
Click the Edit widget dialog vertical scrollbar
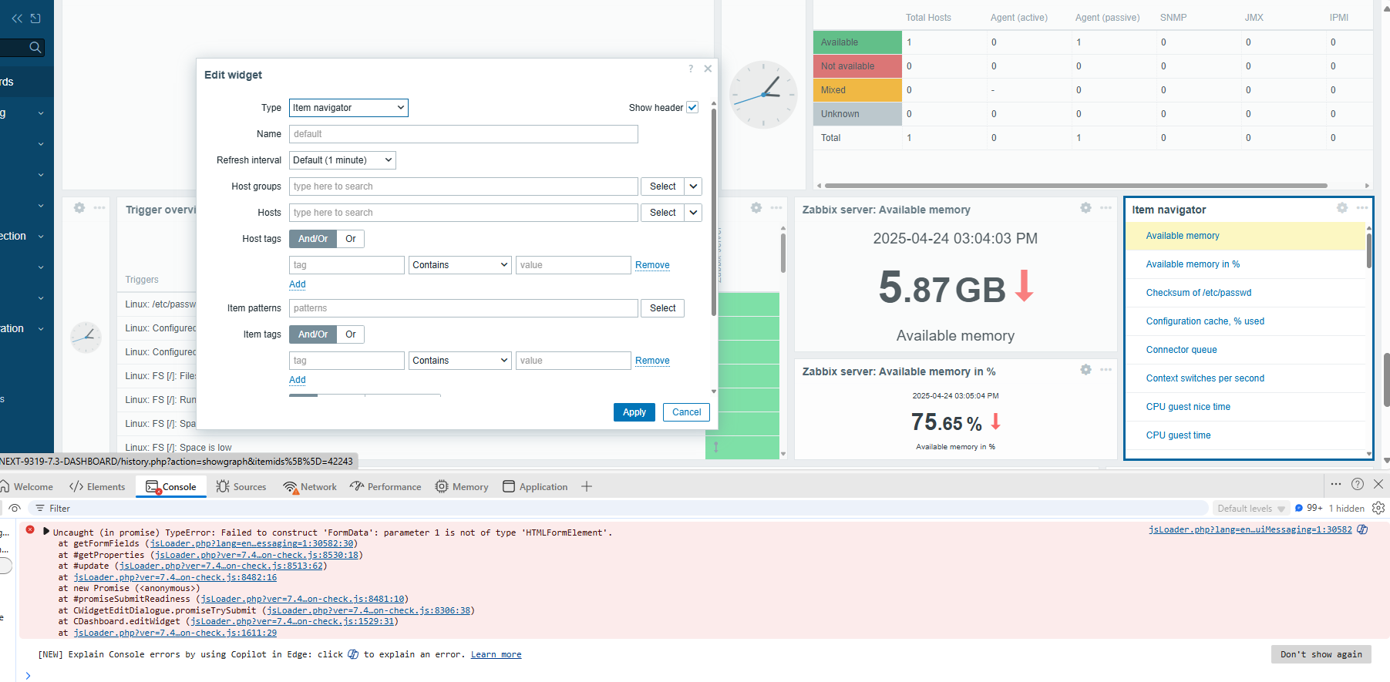pyautogui.click(x=714, y=212)
